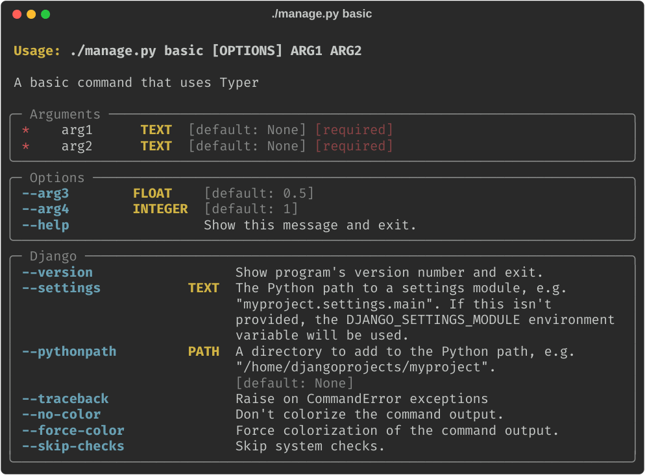Click the yellow minimize window button

click(x=31, y=14)
